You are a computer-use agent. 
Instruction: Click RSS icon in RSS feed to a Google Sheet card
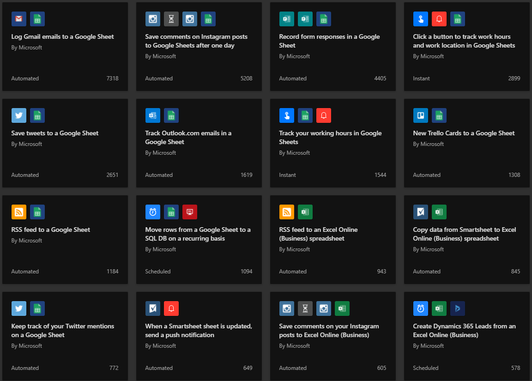(x=18, y=212)
